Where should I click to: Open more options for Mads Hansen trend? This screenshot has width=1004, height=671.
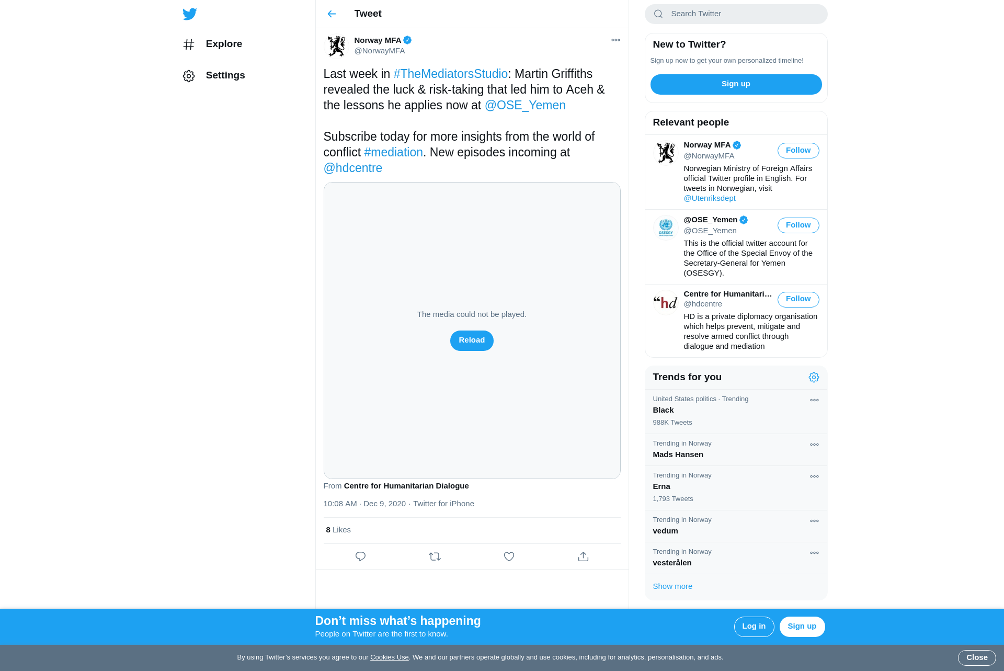(x=814, y=445)
